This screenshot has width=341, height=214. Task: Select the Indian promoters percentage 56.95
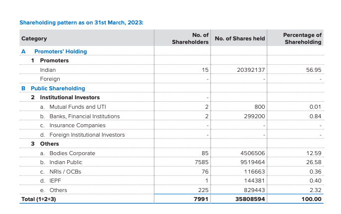coord(314,70)
